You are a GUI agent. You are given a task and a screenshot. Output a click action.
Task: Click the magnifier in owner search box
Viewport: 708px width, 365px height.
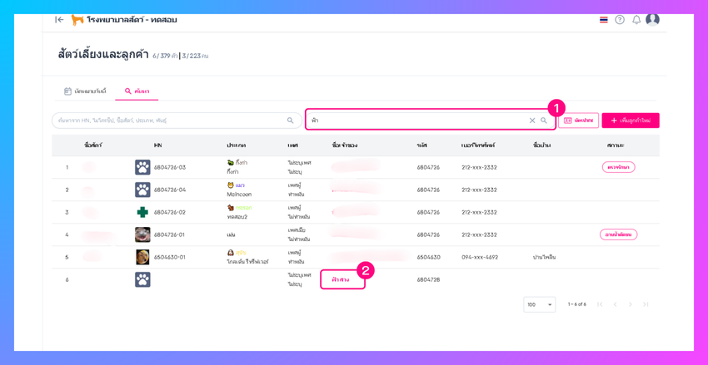click(x=544, y=121)
